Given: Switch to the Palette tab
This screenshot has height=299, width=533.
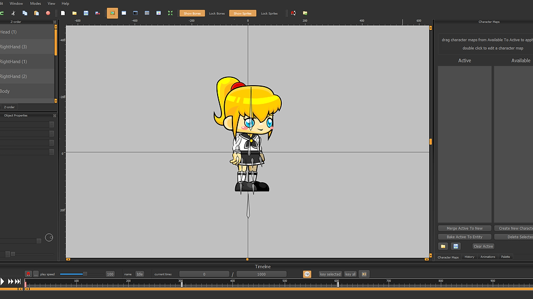Looking at the screenshot, I should pos(506,257).
